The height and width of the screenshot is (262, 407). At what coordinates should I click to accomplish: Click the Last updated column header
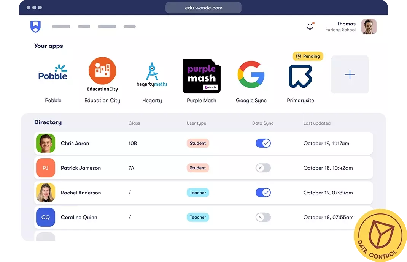click(317, 123)
